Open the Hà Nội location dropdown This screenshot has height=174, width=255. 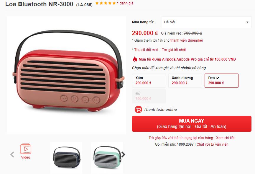207,22
